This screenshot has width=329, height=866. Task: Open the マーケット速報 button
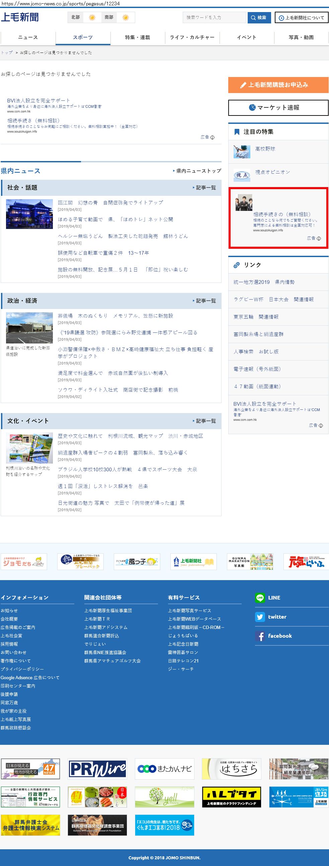pos(278,107)
